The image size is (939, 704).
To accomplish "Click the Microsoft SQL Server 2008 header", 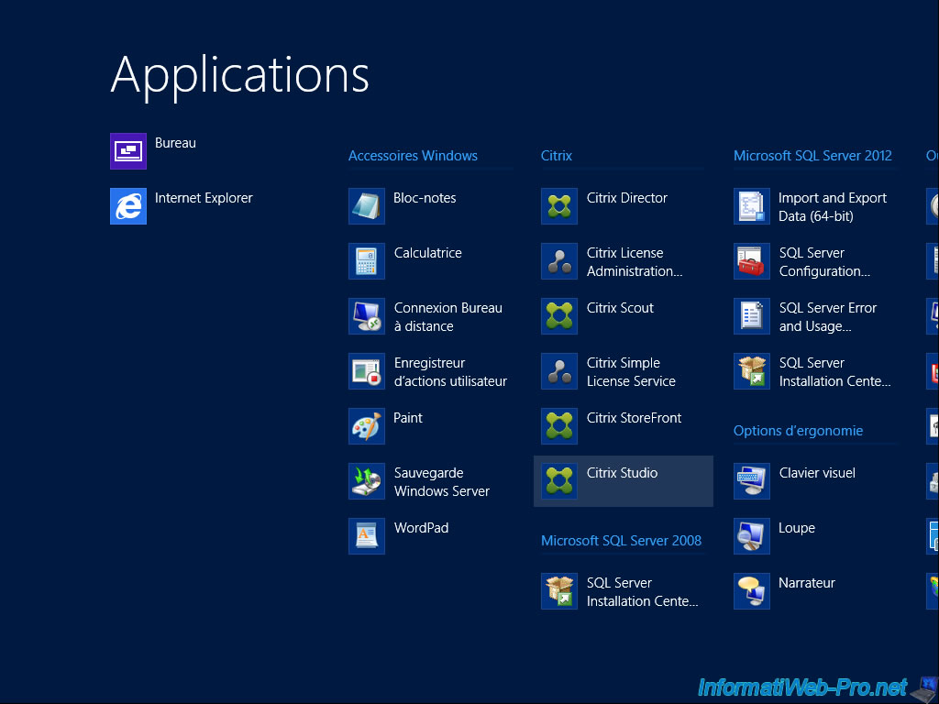I will point(621,541).
